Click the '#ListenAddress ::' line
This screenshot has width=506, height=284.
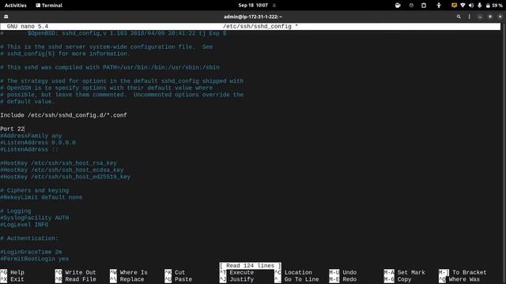[29, 149]
